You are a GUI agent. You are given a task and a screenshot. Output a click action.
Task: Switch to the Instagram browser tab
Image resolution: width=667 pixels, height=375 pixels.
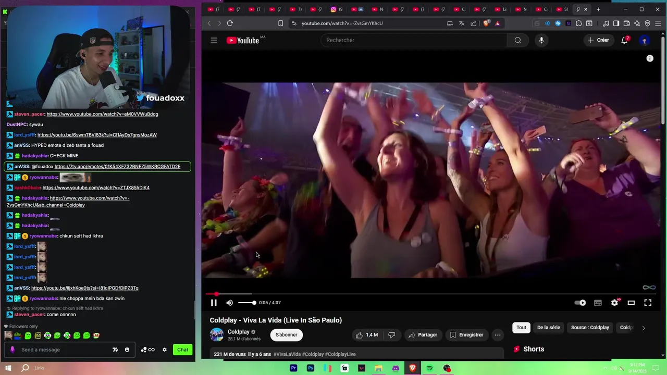338,9
